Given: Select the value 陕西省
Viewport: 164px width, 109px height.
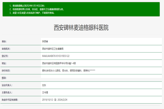Looking at the screenshot, I should [45, 41].
